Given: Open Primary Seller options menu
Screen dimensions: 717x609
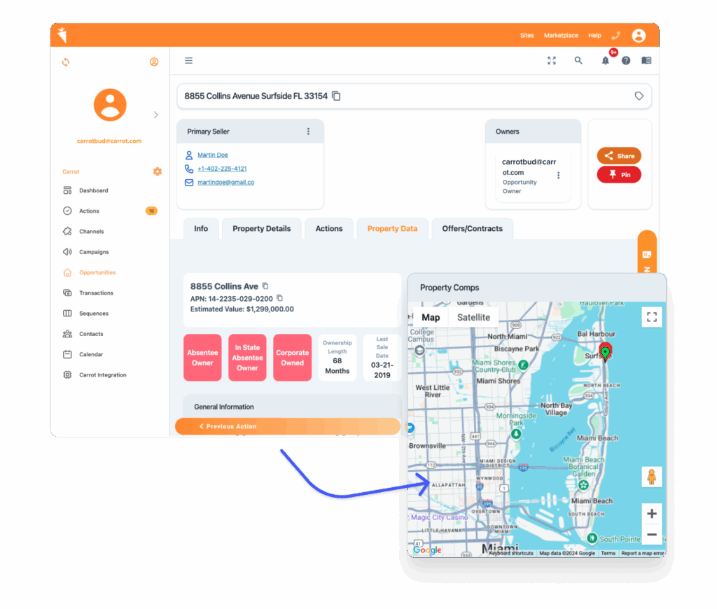Looking at the screenshot, I should click(x=308, y=132).
